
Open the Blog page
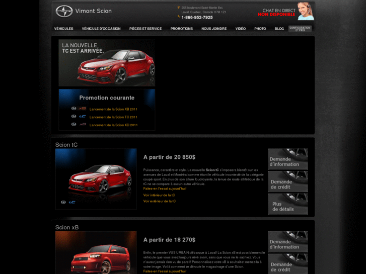point(279,29)
